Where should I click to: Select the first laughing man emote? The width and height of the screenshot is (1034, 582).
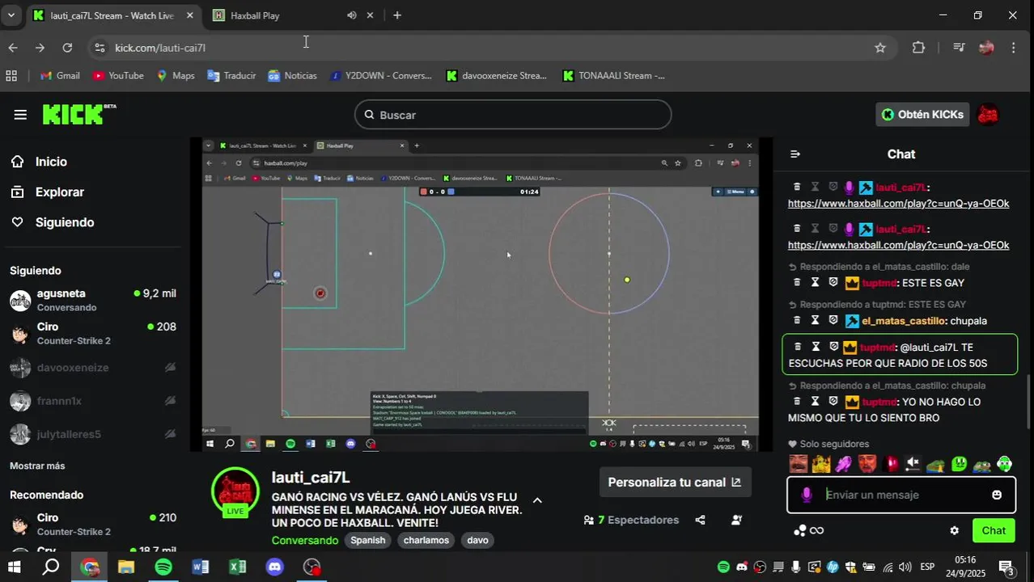click(799, 464)
